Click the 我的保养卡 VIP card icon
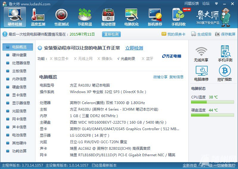 coord(164,34)
